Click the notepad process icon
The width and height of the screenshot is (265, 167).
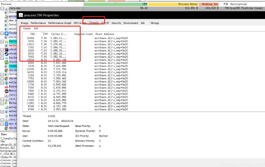[x=7, y=107]
